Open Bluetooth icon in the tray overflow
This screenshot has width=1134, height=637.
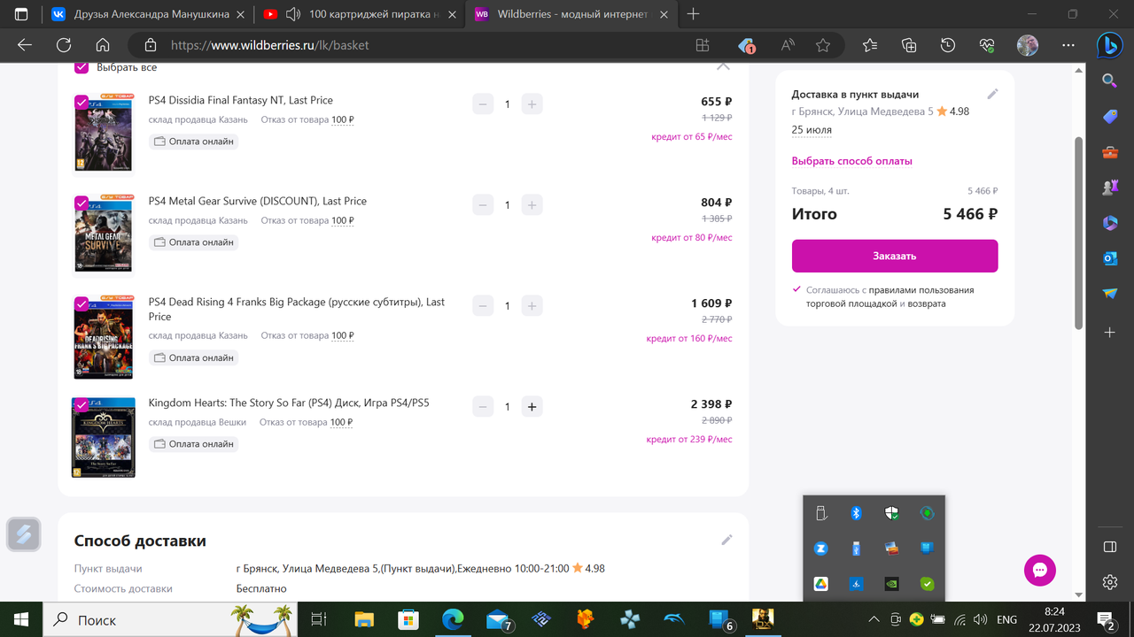click(856, 513)
